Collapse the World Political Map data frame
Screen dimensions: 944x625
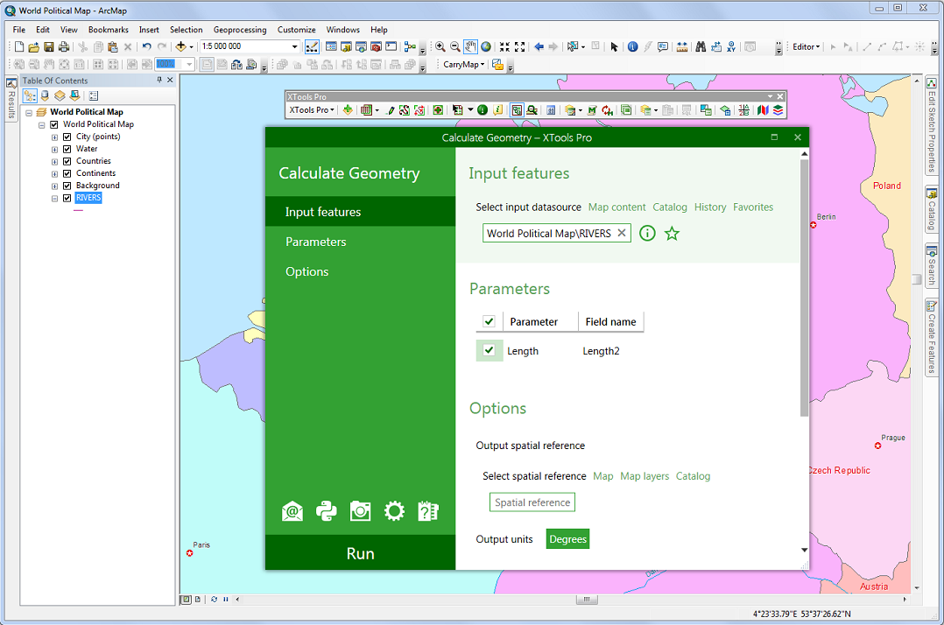28,113
